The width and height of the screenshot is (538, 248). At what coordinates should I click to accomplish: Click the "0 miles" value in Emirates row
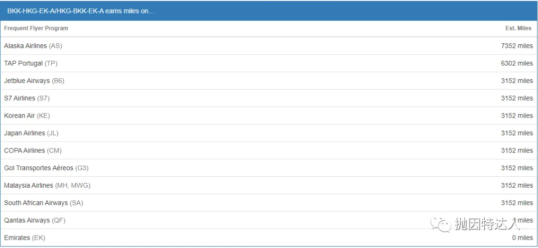[523, 238]
